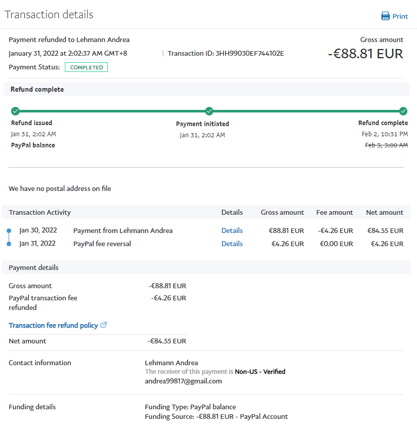Image resolution: width=417 pixels, height=428 pixels.
Task: Click the external-link icon beside refund policy
Action: 104,325
